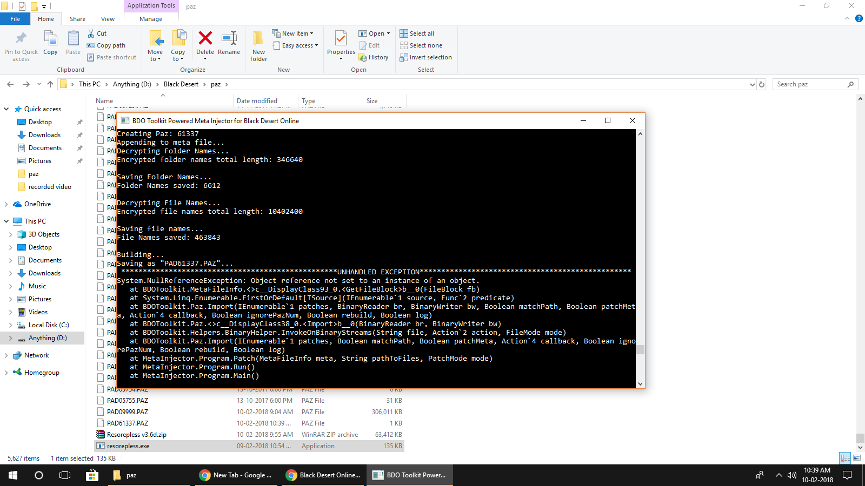
Task: Click Select all in the ribbon
Action: click(417, 33)
